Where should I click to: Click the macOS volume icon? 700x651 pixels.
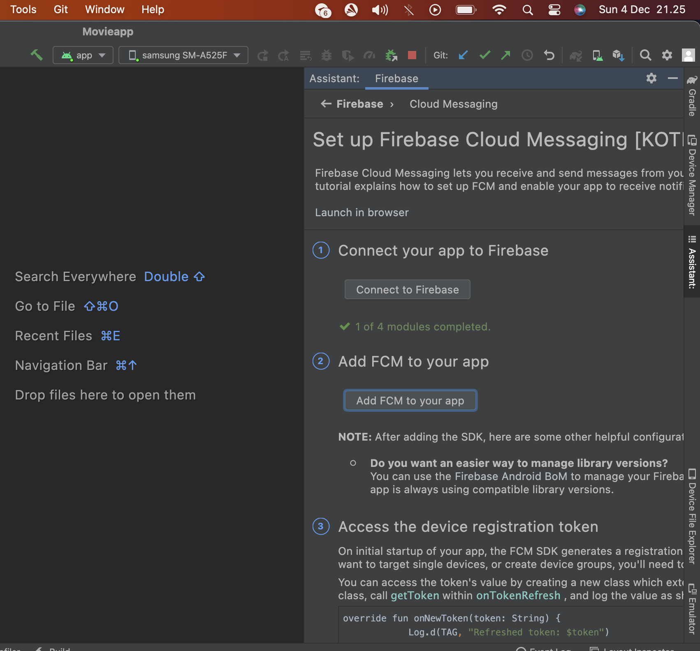point(380,10)
